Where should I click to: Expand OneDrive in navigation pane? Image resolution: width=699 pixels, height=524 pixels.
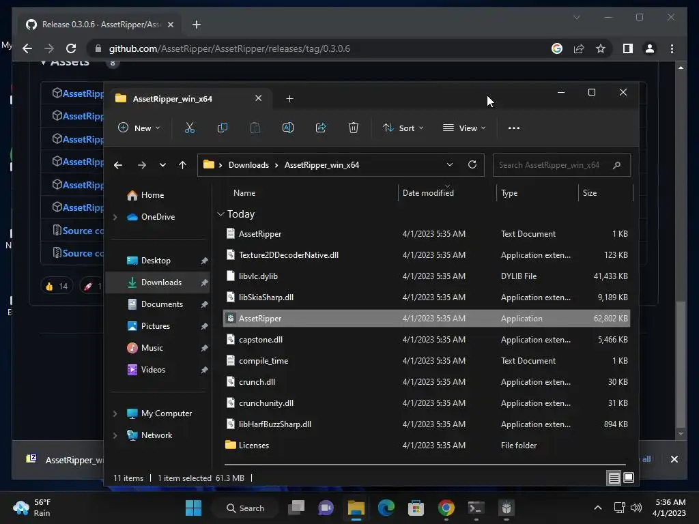point(115,217)
